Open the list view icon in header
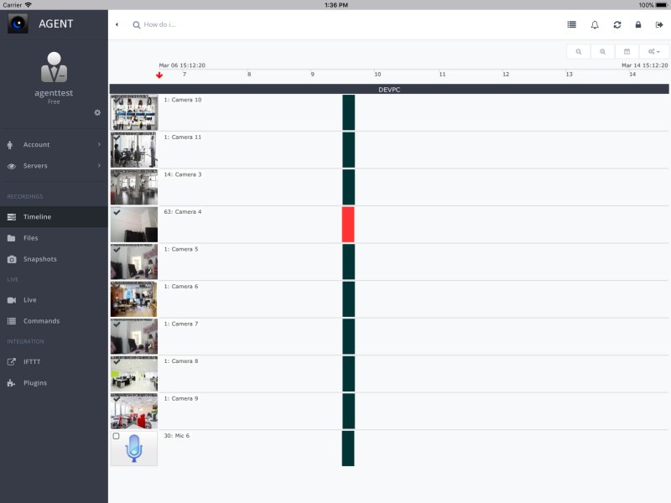Viewport: 671px width, 503px height. (x=572, y=25)
